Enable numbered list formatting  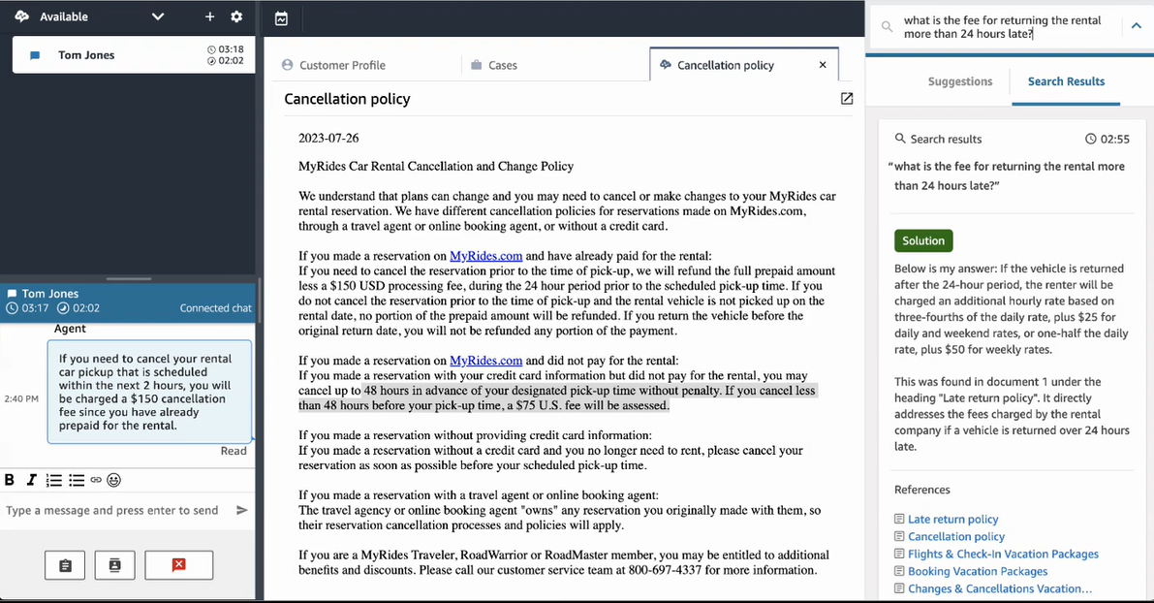click(55, 480)
